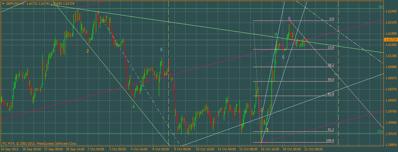Select the pink Fibonacci 38.2 level label
The height and width of the screenshot is (152, 398).
[x=331, y=65]
